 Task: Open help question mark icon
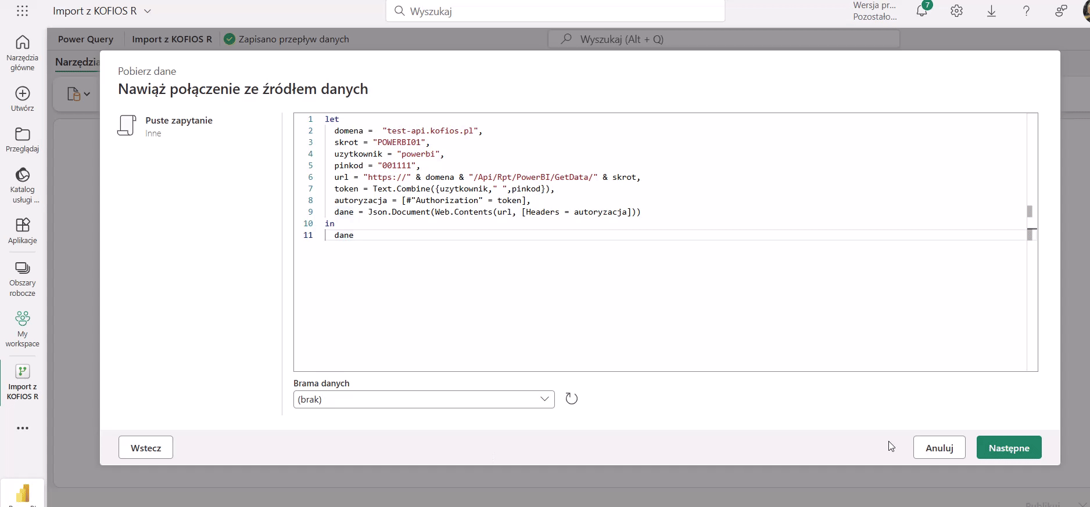(x=1027, y=11)
